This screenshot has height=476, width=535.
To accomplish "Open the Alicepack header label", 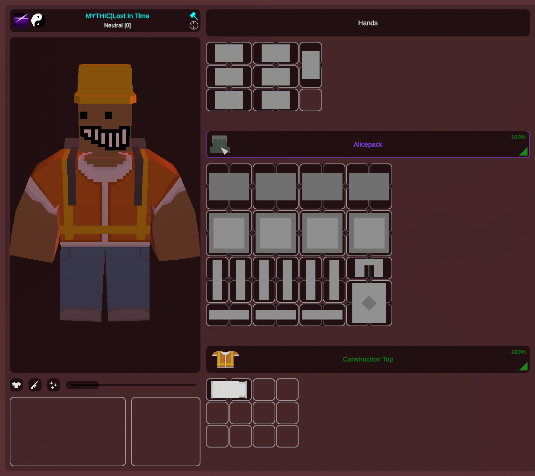I will [x=368, y=144].
